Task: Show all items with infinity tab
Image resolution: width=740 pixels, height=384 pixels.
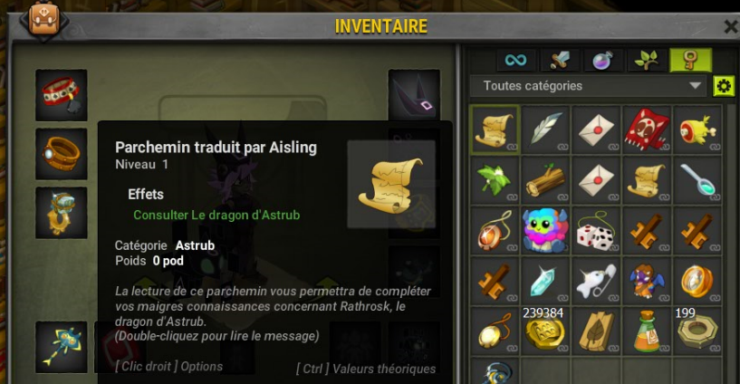Action: (516, 60)
